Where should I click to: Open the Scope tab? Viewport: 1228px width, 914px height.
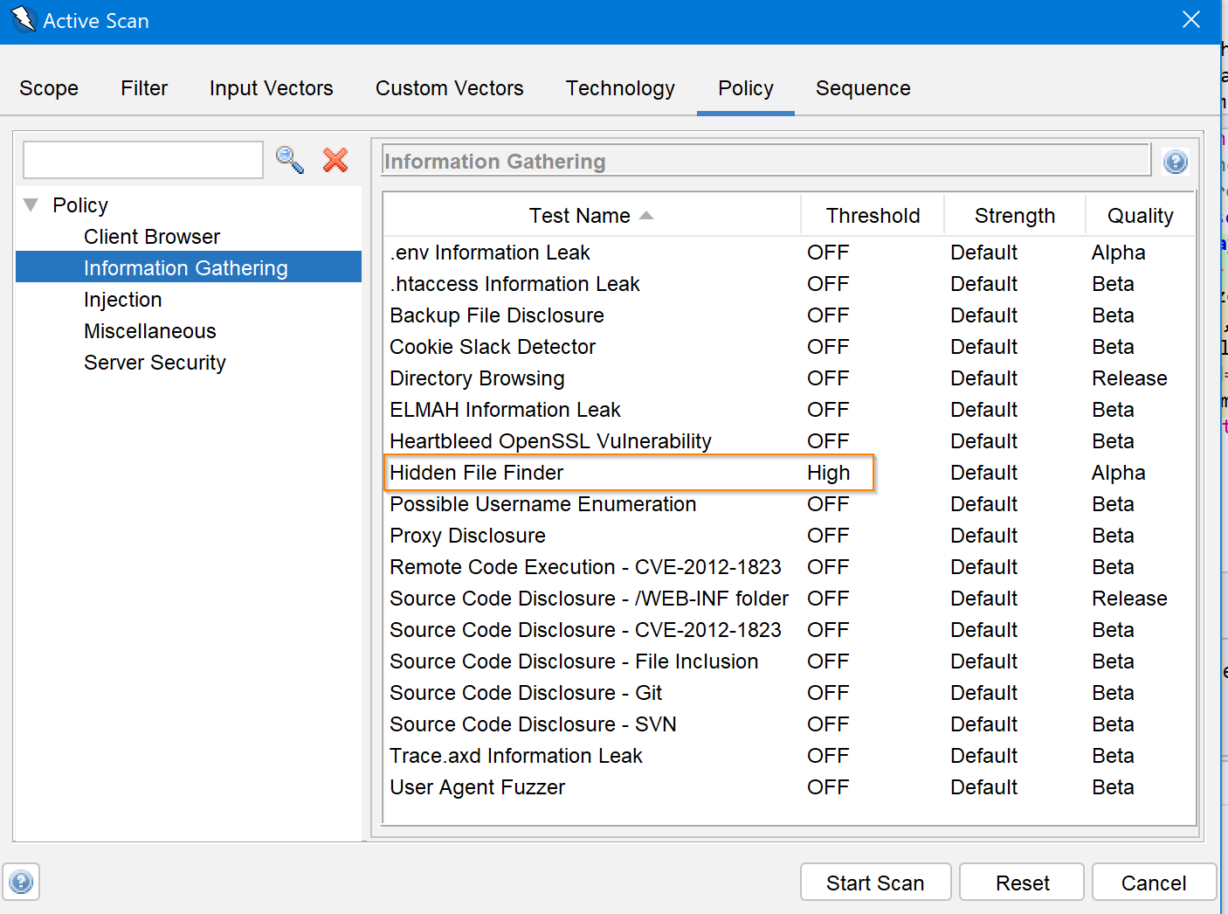pyautogui.click(x=49, y=88)
